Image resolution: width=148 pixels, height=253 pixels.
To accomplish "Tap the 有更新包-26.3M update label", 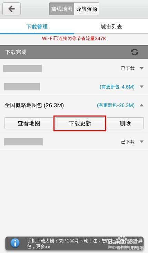I will pyautogui.click(x=116, y=106).
